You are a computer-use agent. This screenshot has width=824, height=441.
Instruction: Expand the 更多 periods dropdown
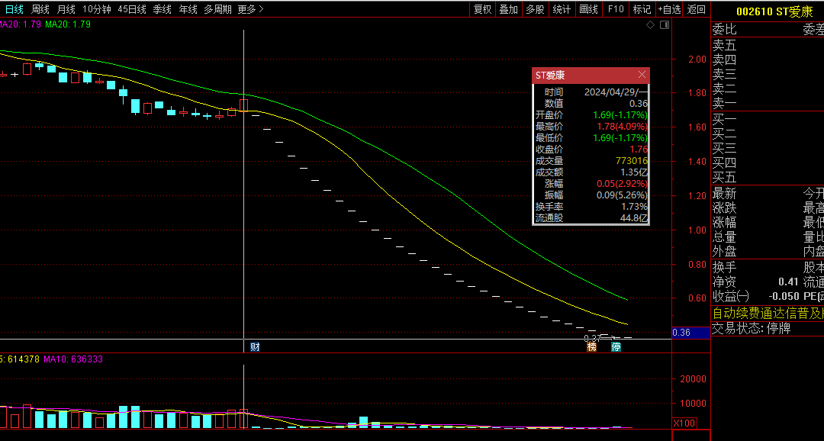tap(250, 9)
